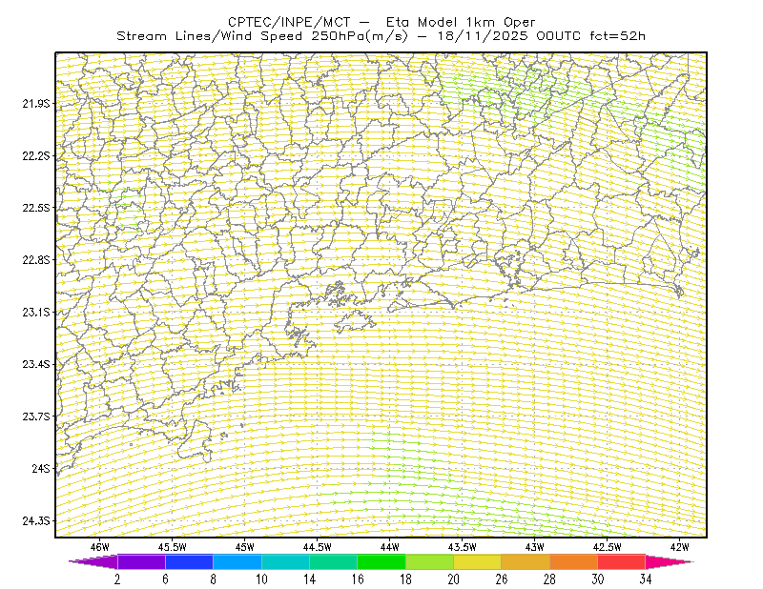Select the teal-green 14-16 legend swatch
Image resolution: width=763 pixels, height=589 pixels.
pyautogui.click(x=333, y=561)
